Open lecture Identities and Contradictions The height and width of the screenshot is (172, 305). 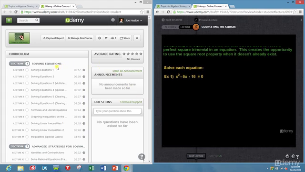48,152
